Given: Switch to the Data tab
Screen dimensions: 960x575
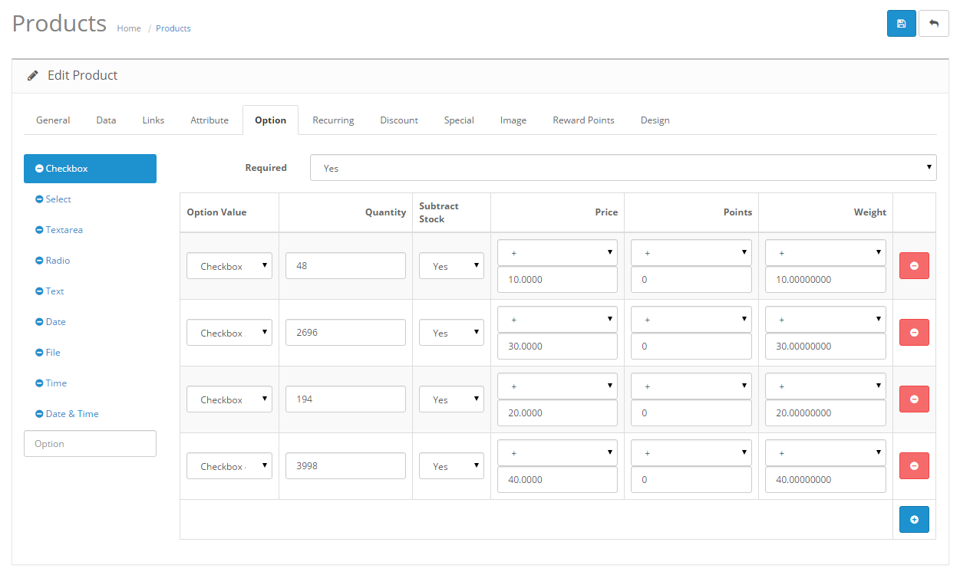Looking at the screenshot, I should (105, 120).
